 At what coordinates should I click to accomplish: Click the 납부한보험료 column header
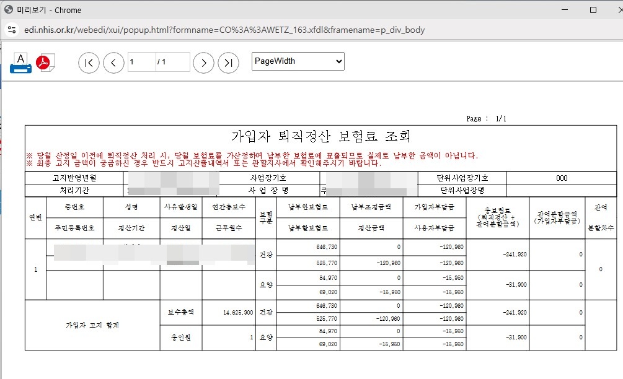tap(308, 207)
